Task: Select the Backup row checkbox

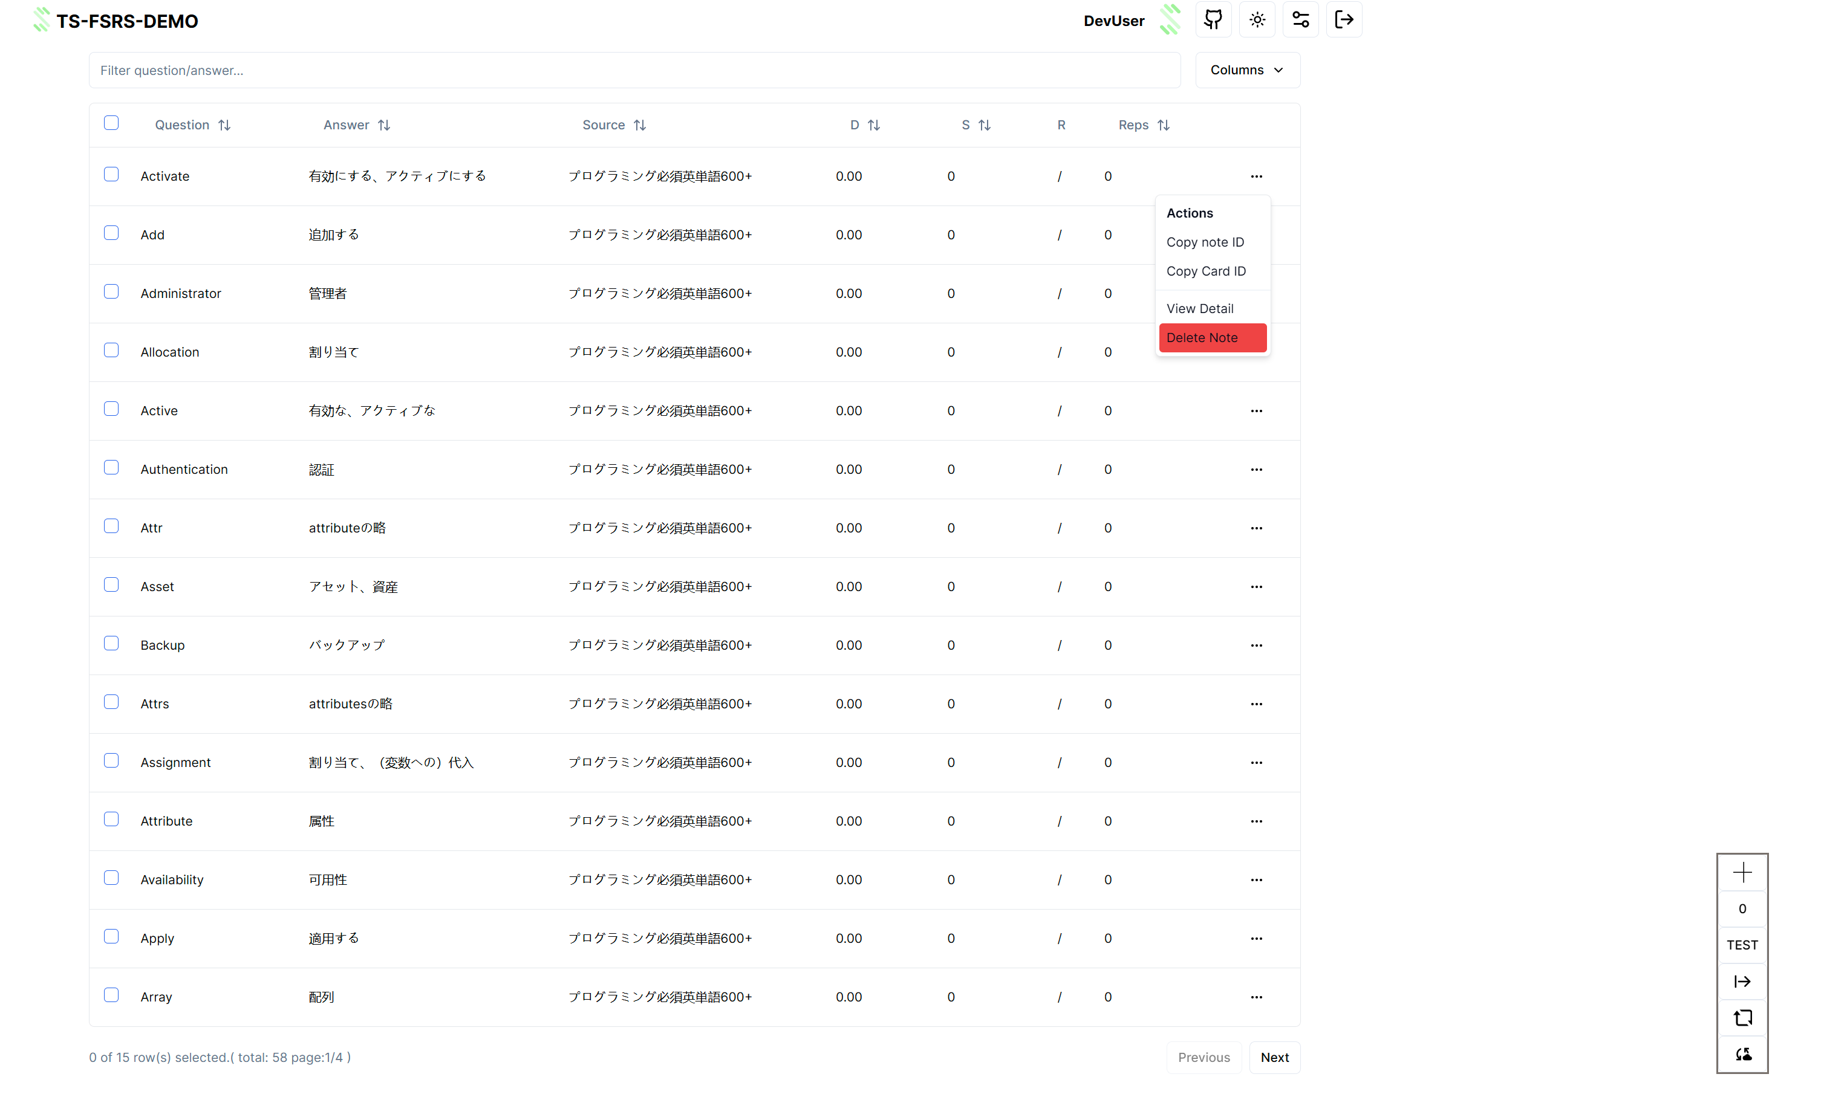Action: (x=111, y=644)
